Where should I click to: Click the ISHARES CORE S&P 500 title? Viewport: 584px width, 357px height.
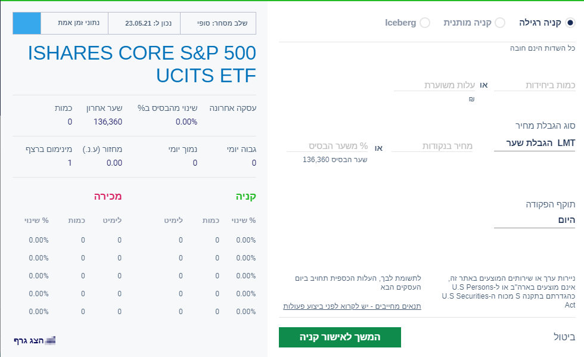pyautogui.click(x=141, y=64)
